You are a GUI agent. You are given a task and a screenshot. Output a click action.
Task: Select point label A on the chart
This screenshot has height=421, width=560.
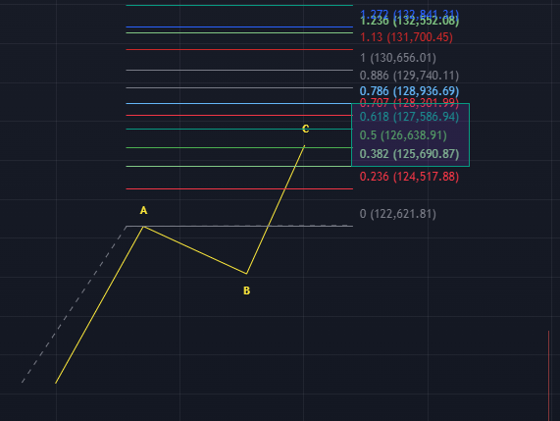click(x=143, y=210)
